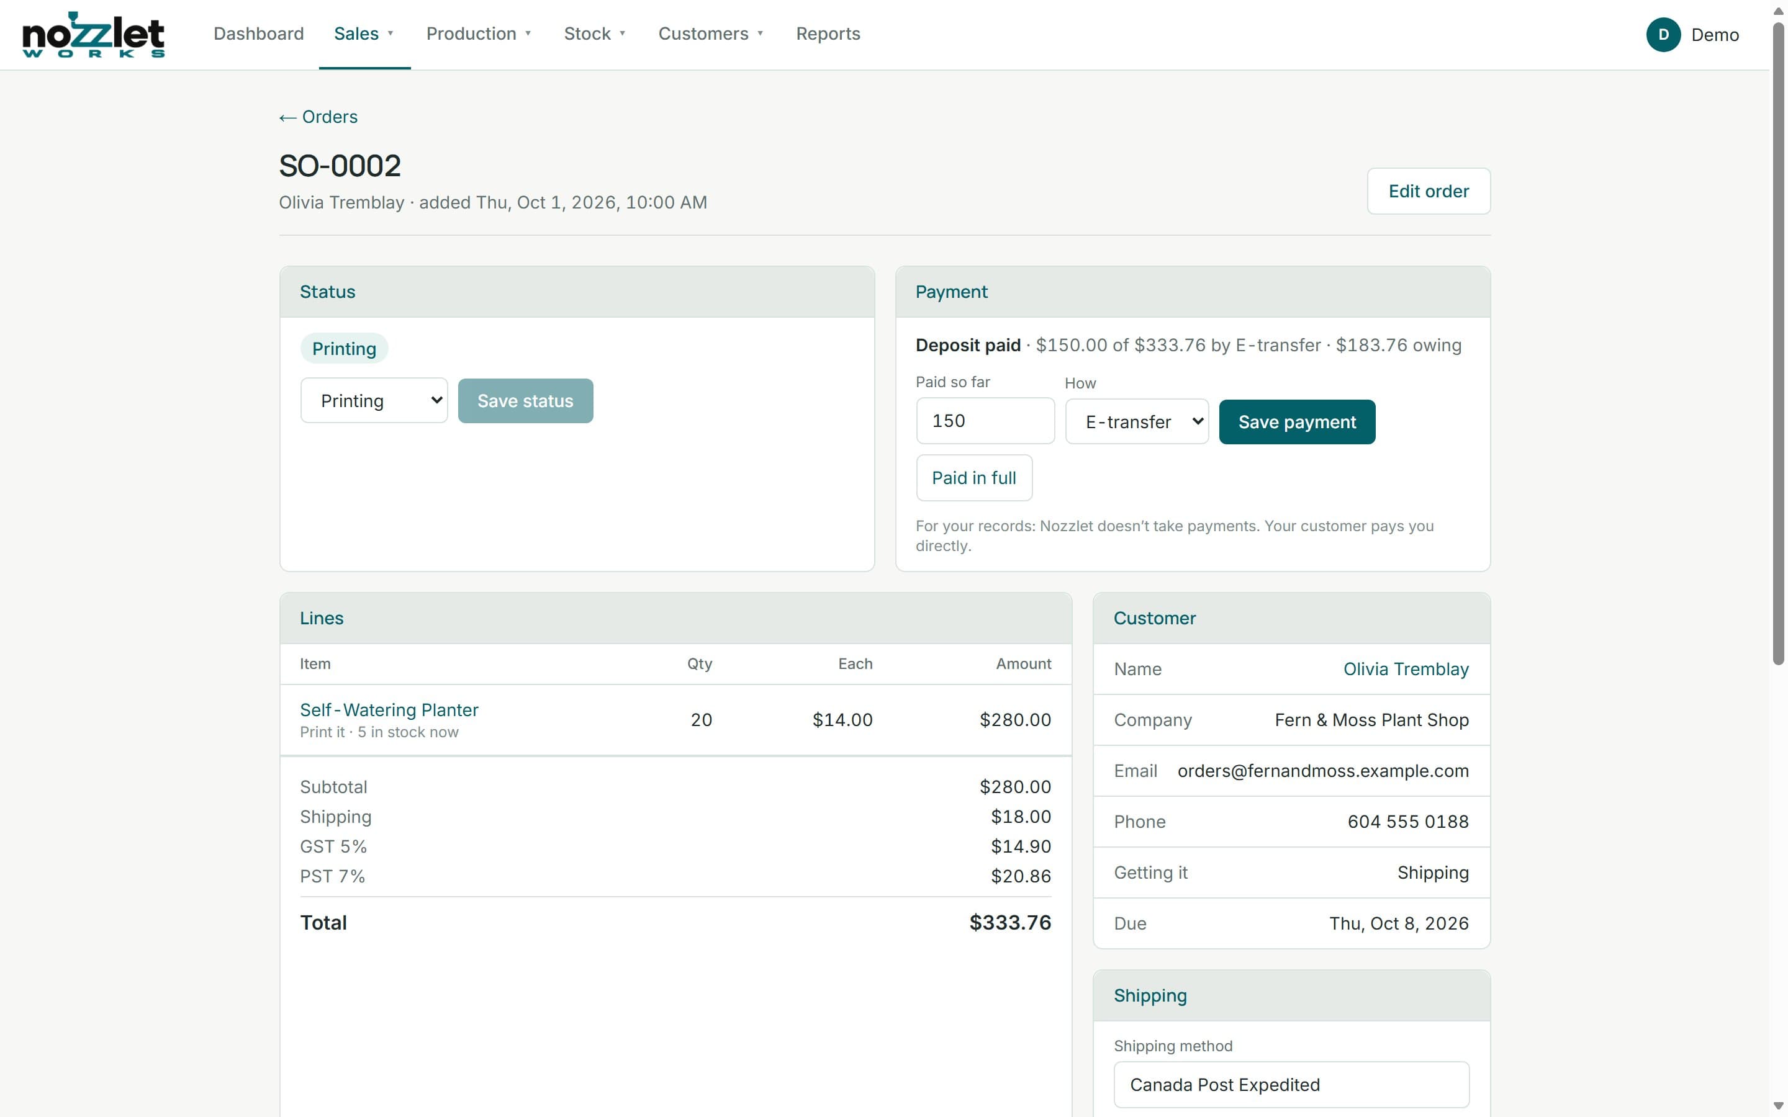The width and height of the screenshot is (1788, 1117).
Task: Open Olivia Tremblay customer profile link
Action: click(1406, 670)
